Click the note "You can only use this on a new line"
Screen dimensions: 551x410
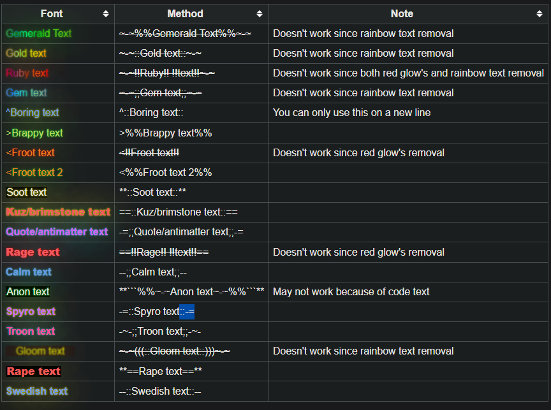[x=351, y=113]
